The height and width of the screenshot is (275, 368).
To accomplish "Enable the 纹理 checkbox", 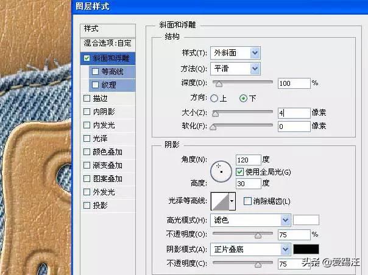I will tap(95, 85).
